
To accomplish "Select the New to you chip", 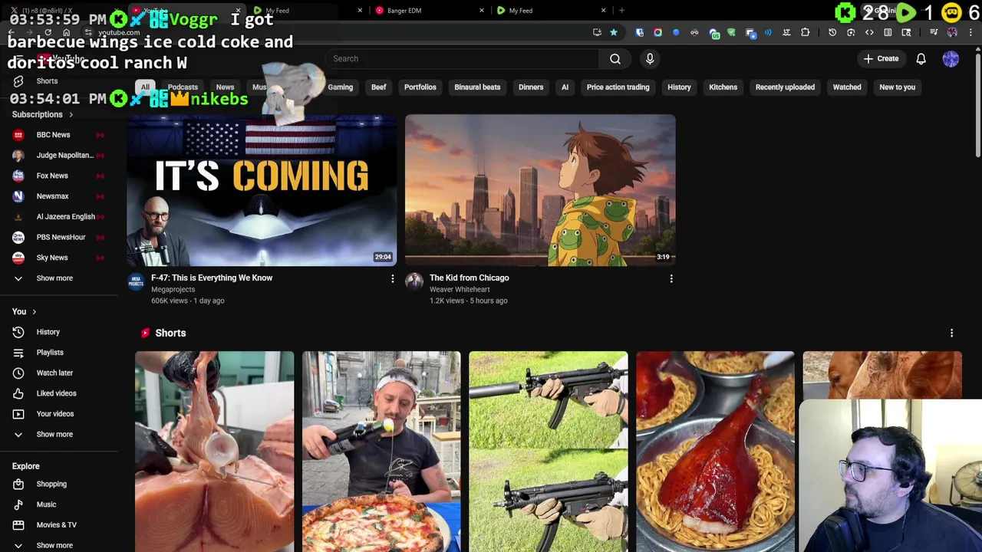I will [x=897, y=87].
